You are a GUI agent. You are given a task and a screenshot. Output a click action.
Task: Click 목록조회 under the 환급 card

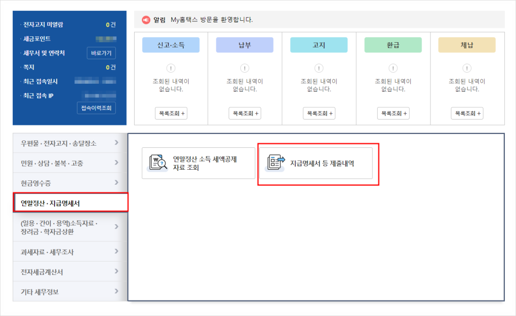[x=393, y=113]
